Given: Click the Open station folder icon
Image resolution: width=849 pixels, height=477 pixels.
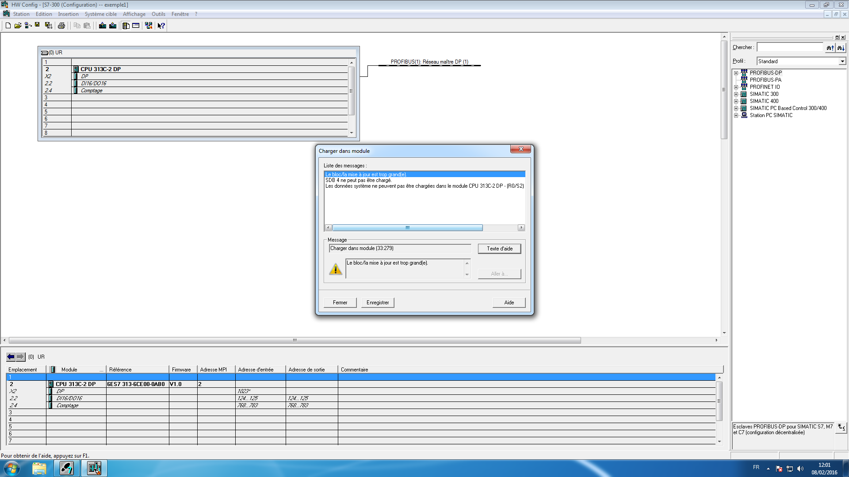Looking at the screenshot, I should (18, 26).
